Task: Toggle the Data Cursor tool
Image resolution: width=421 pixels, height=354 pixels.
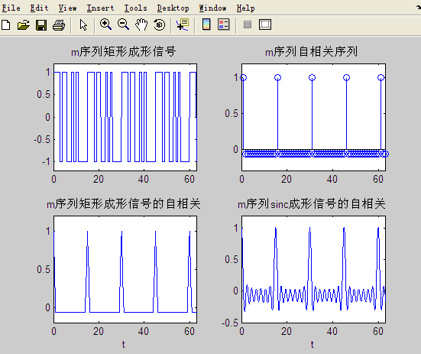Action: click(x=183, y=24)
